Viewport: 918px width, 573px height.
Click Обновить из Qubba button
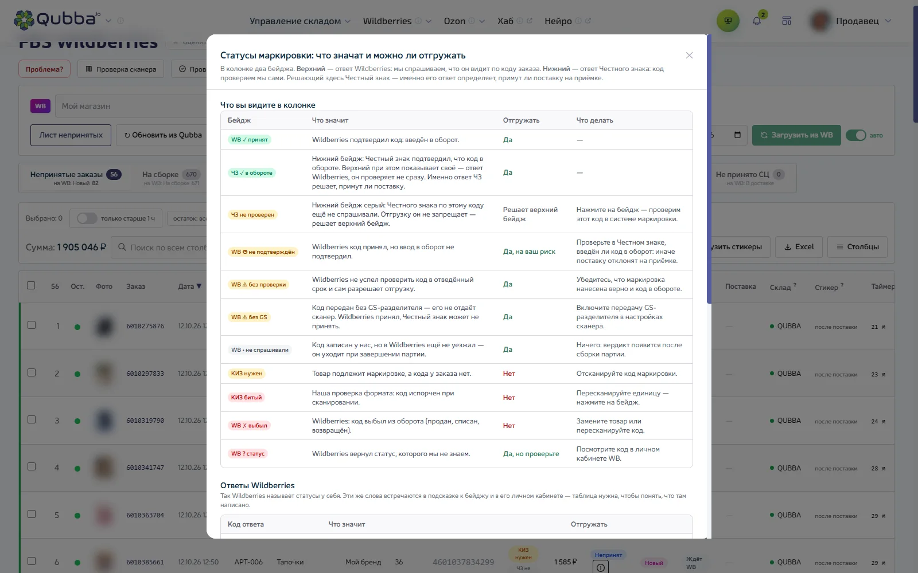click(163, 135)
